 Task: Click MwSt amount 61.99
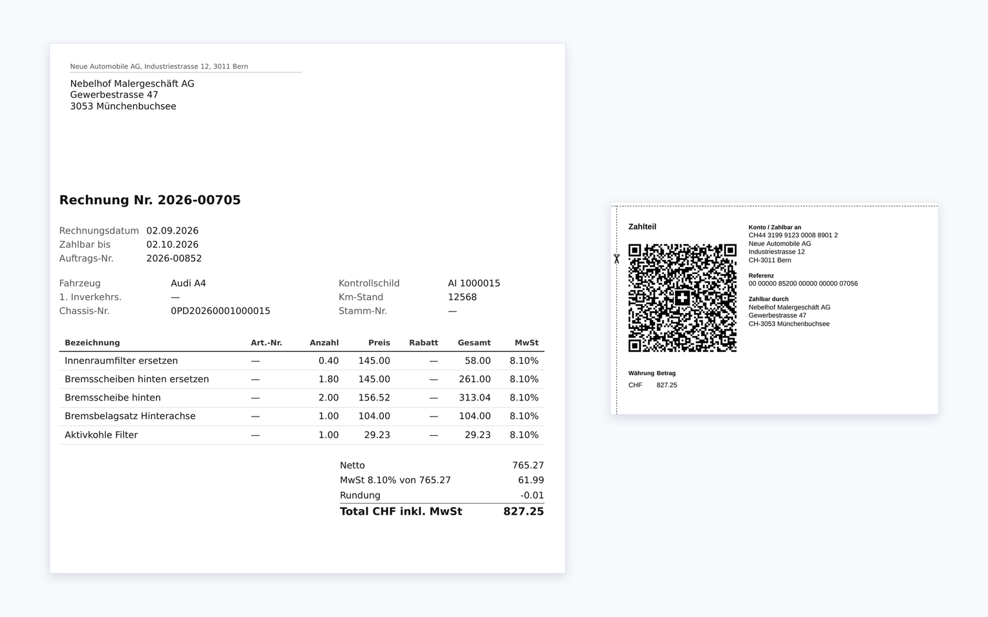[x=531, y=480]
